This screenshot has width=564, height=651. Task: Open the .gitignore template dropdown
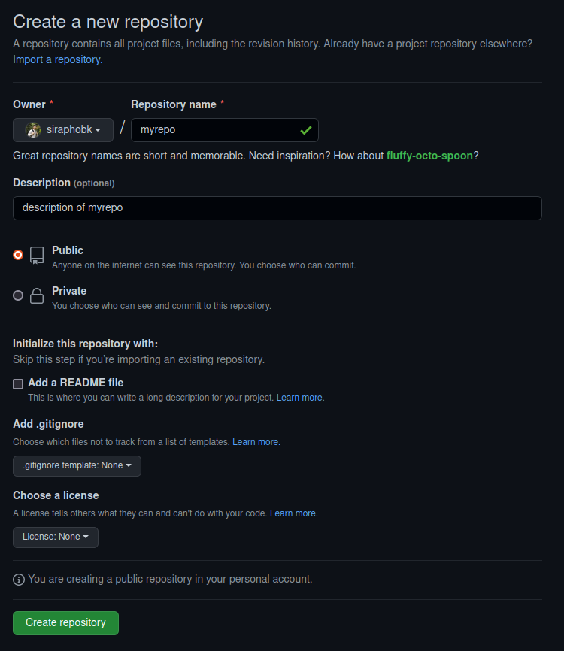pos(76,465)
